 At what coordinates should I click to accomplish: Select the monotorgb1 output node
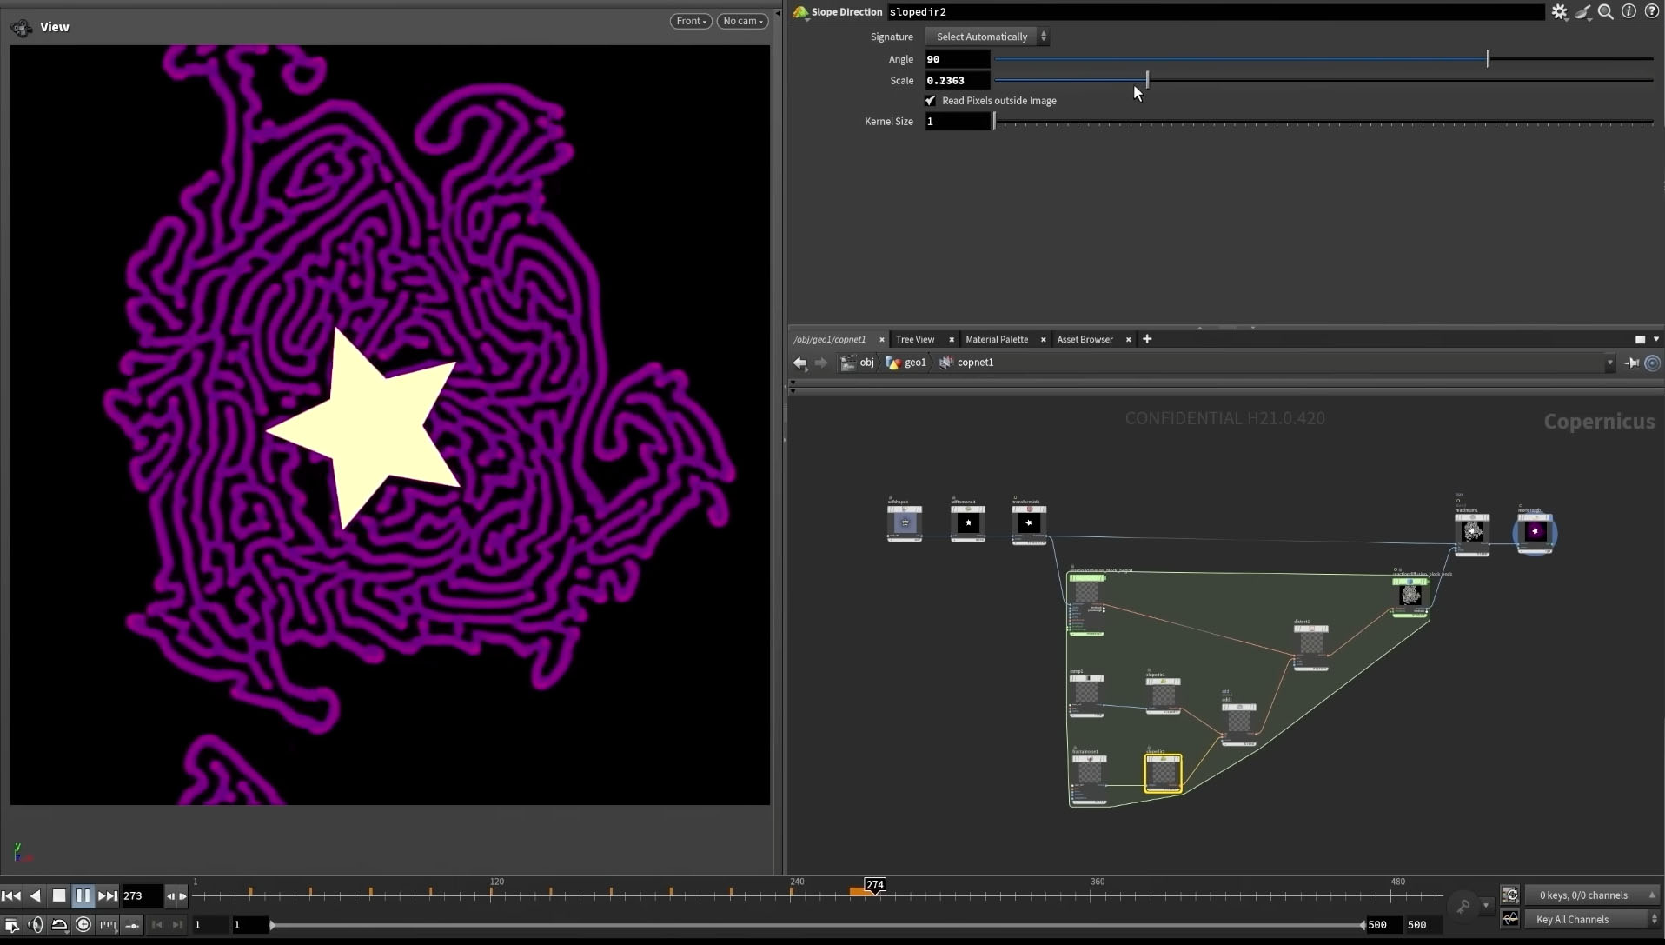(x=1535, y=532)
